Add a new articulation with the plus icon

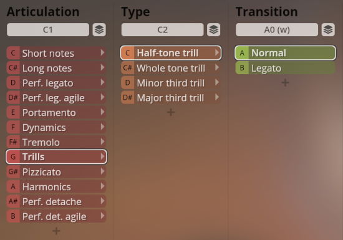click(56, 231)
